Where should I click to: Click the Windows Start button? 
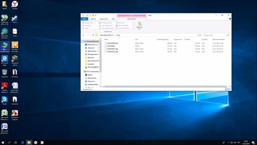(x=3, y=142)
